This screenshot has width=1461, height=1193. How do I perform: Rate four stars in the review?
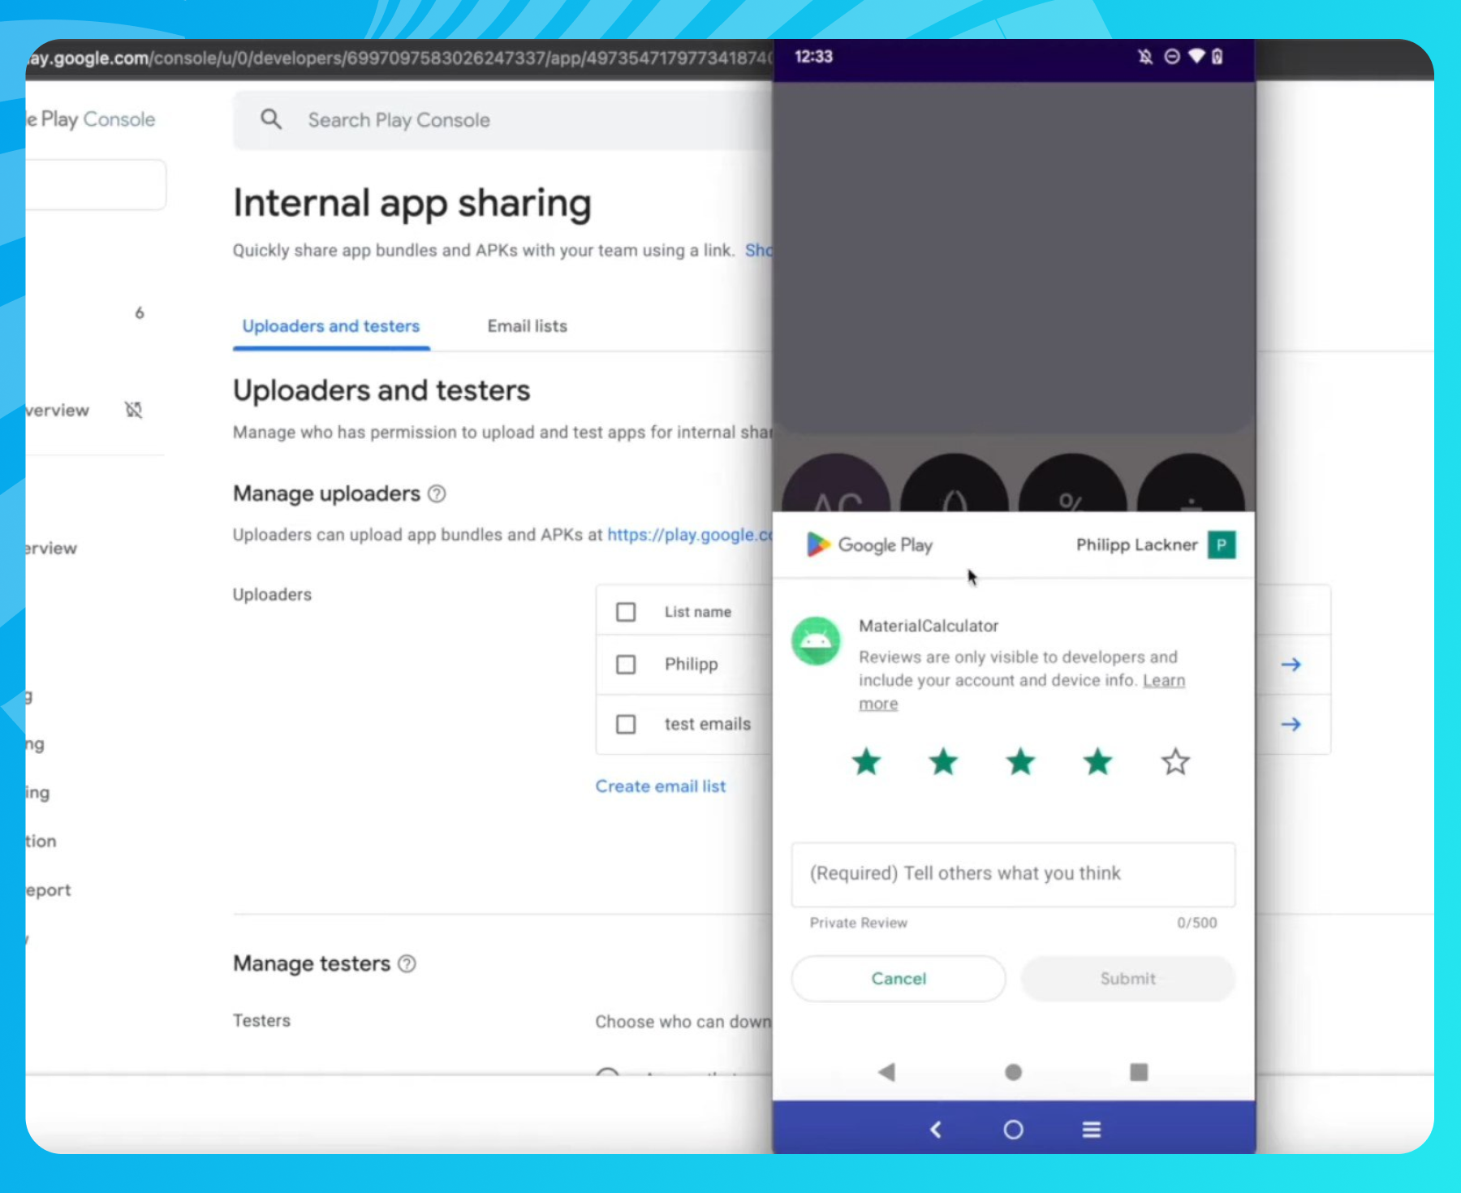click(x=1097, y=762)
